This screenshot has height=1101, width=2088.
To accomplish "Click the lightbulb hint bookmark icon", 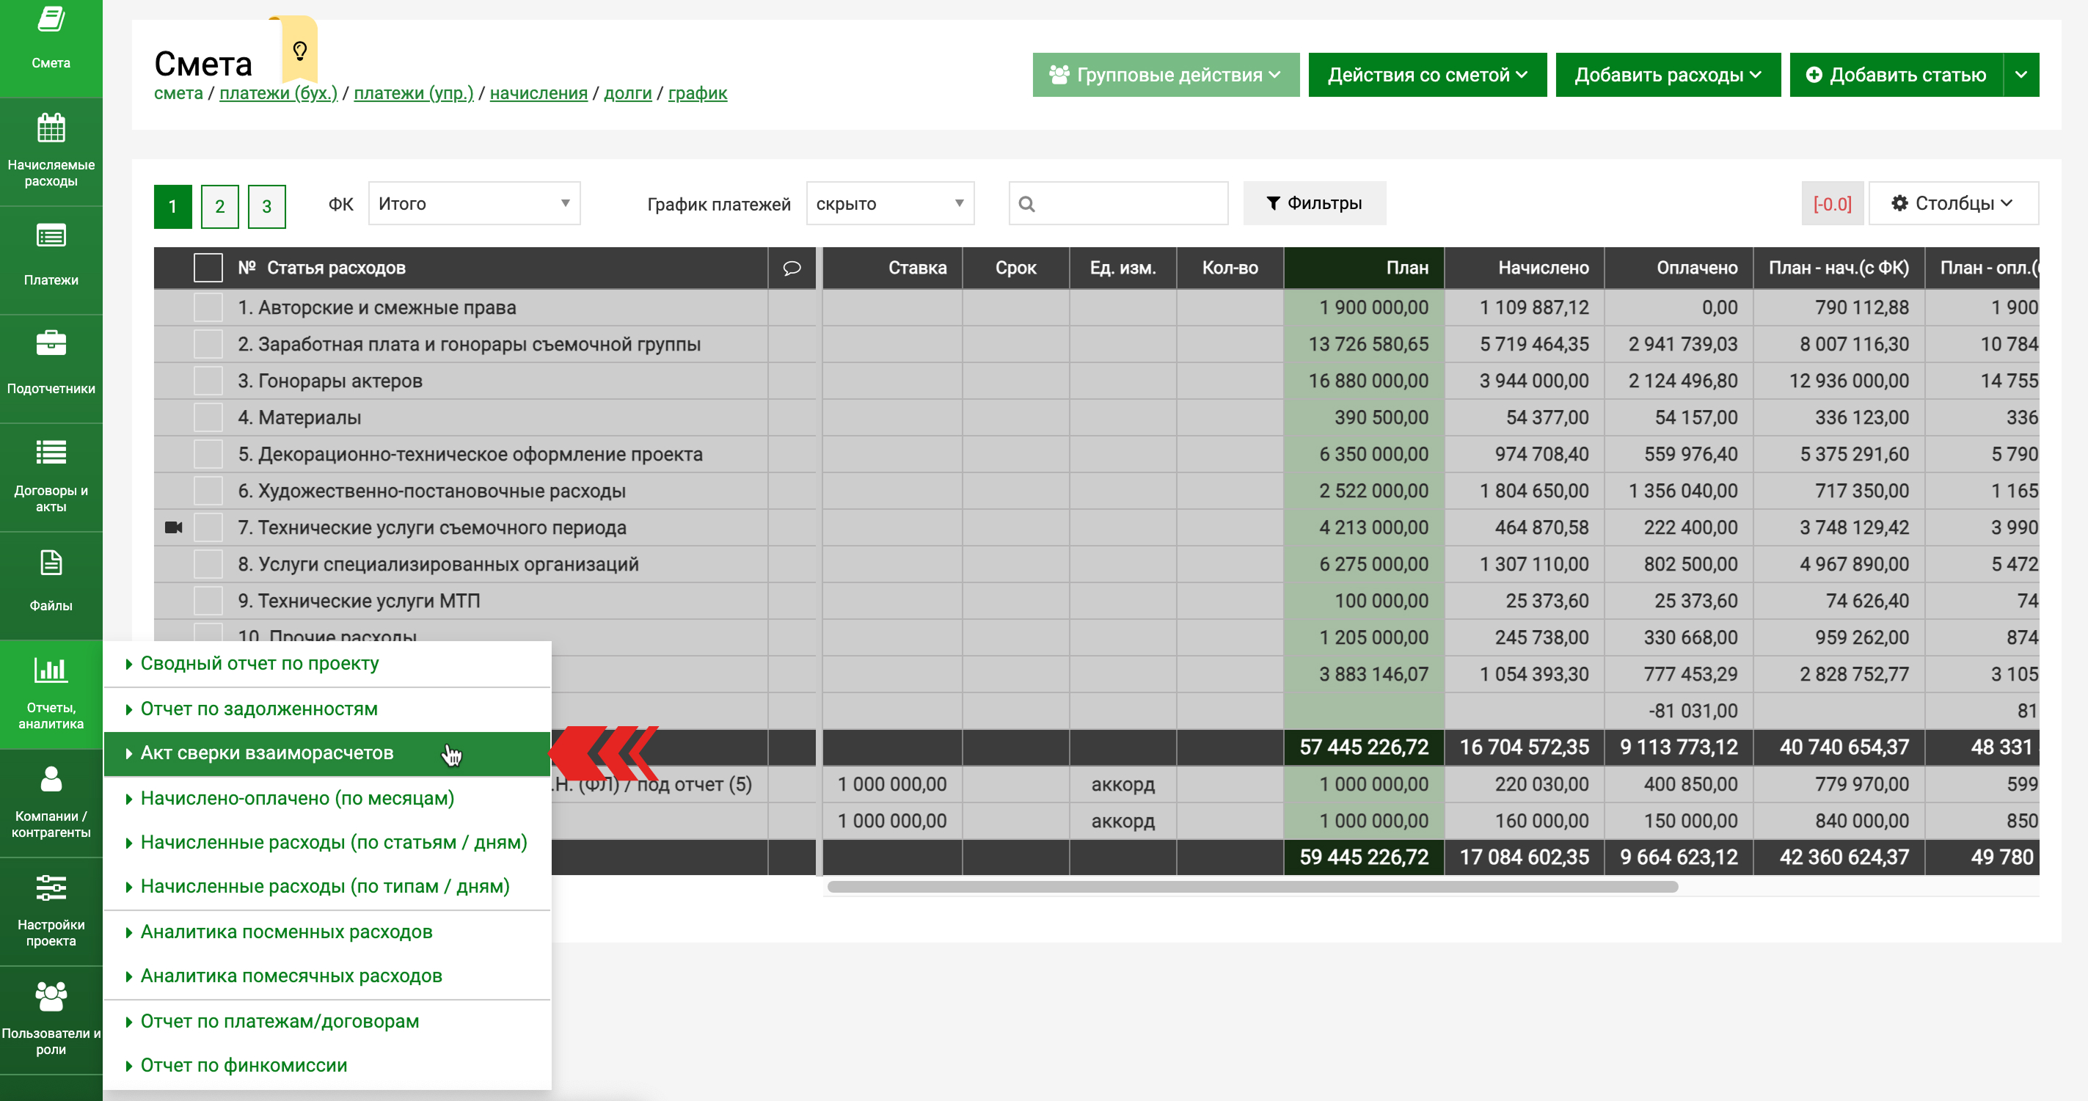I will click(299, 51).
